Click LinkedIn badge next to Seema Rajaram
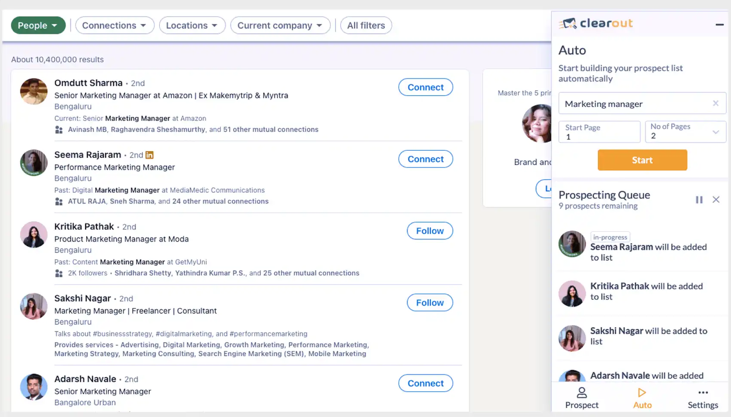731x417 pixels. click(149, 155)
